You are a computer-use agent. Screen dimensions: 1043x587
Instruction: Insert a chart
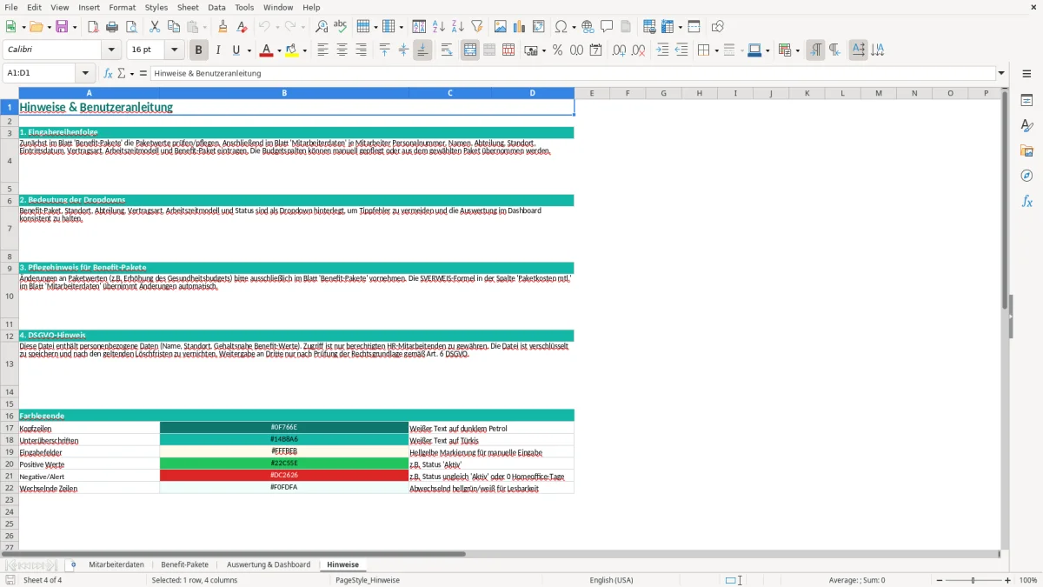point(520,27)
